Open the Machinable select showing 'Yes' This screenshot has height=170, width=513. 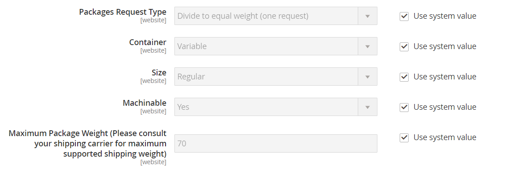(276, 107)
